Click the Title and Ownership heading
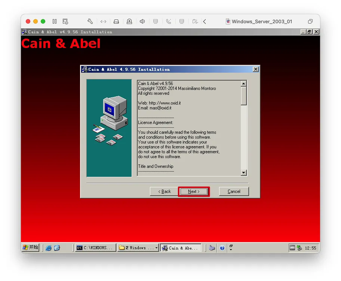The height and width of the screenshot is (281, 341). (156, 166)
